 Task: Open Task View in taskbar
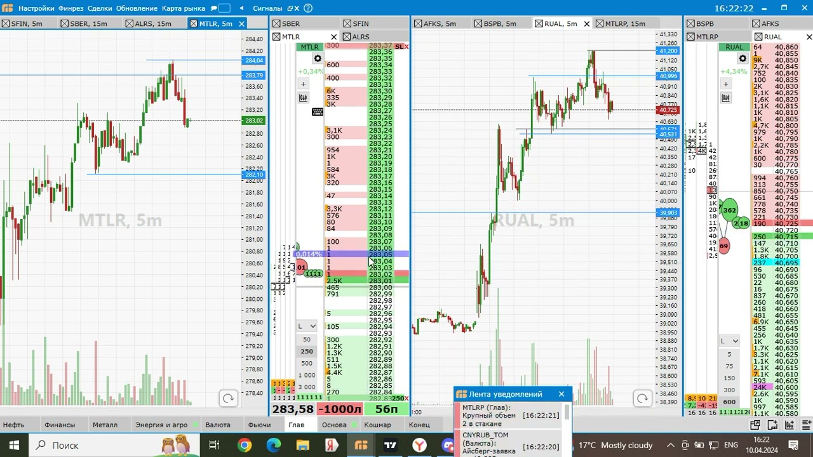(x=214, y=445)
